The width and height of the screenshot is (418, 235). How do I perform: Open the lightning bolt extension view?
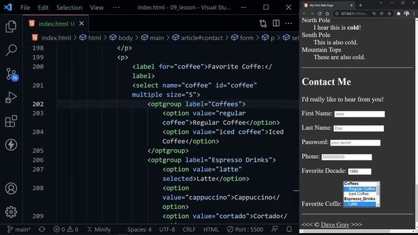pyautogui.click(x=11, y=145)
